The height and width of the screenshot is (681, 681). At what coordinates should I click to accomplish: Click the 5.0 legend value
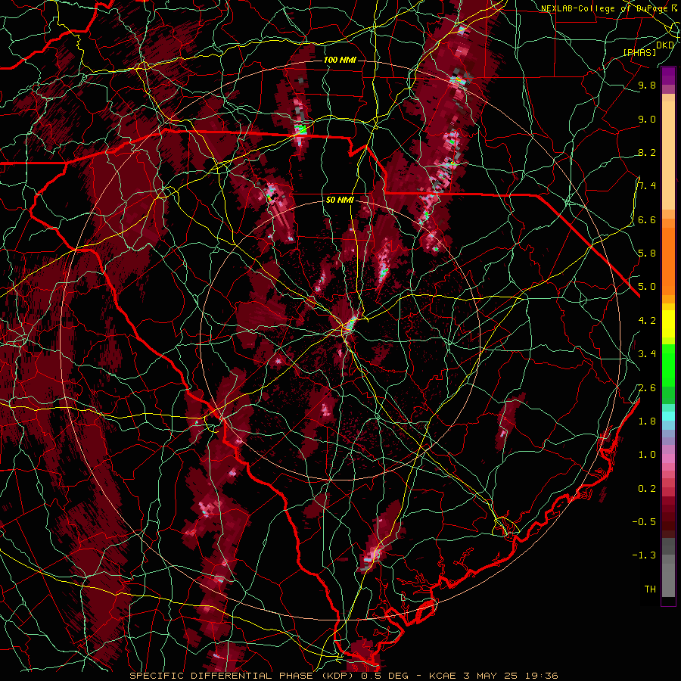point(647,287)
